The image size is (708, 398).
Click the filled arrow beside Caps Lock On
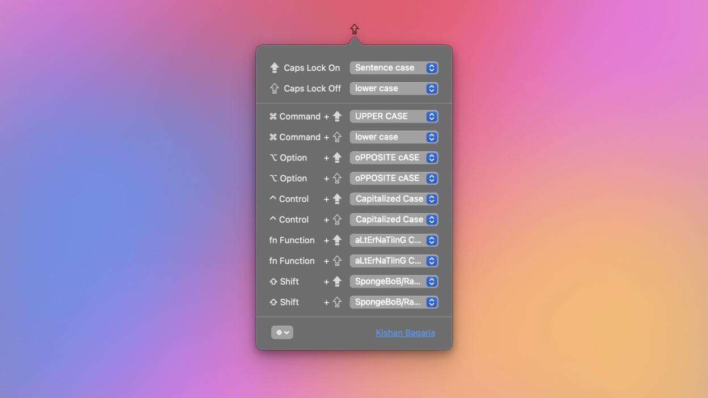click(275, 68)
